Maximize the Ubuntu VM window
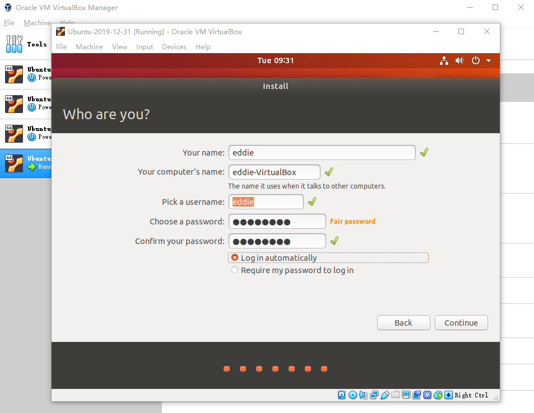The height and width of the screenshot is (413, 534). (x=461, y=32)
